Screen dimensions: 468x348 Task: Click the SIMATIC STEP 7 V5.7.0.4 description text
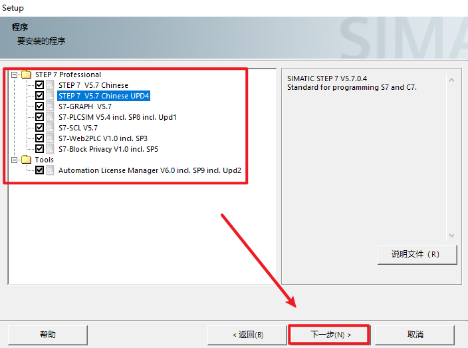(327, 79)
